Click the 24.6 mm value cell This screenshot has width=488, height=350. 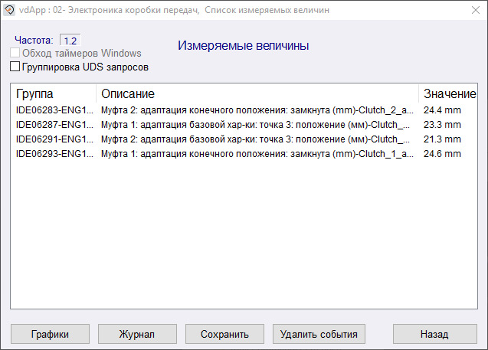pos(442,154)
